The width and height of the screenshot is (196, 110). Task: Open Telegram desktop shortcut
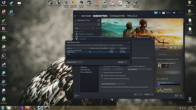click(4, 73)
